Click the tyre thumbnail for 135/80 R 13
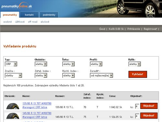The image size is (162, 122). (13, 106)
